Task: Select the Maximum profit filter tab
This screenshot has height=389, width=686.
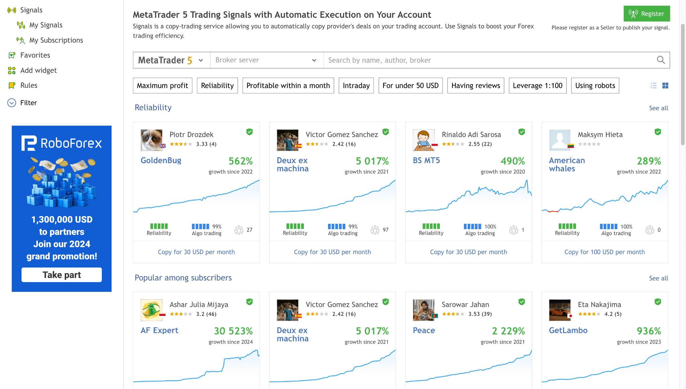Action: point(162,85)
